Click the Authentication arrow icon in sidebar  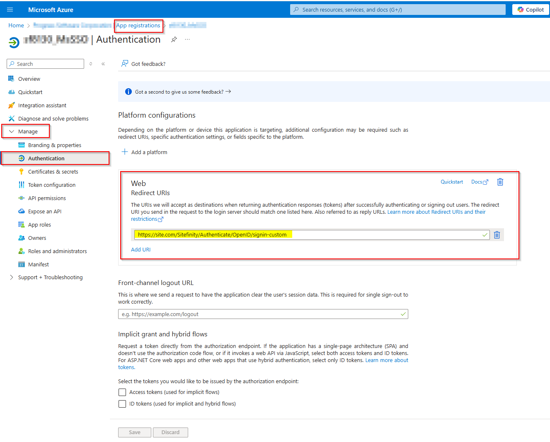[22, 158]
